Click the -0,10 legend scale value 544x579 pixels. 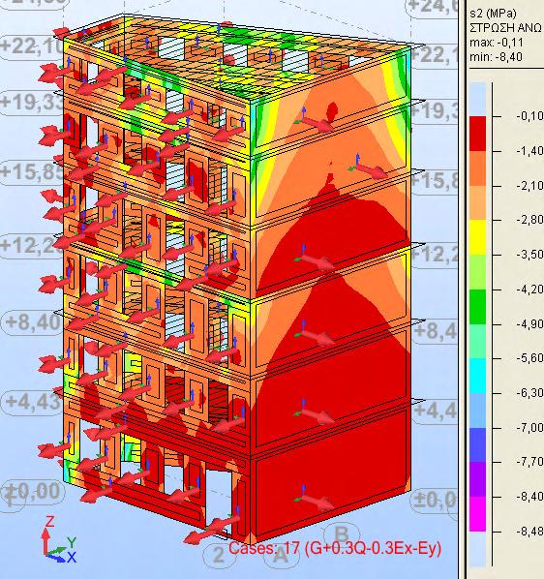coord(529,116)
